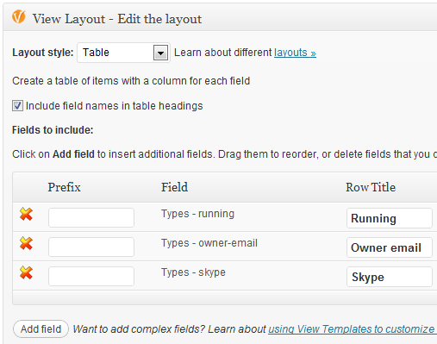
Task: Focus the Prefix input for running row
Action: coord(91,217)
